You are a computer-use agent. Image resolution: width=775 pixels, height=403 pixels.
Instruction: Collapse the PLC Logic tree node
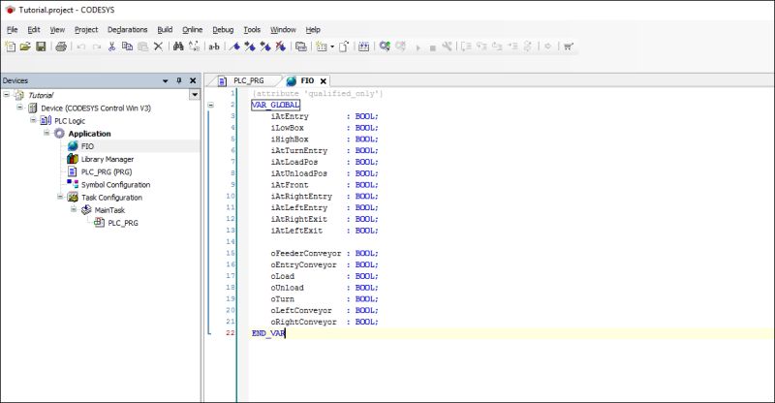pyautogui.click(x=33, y=120)
